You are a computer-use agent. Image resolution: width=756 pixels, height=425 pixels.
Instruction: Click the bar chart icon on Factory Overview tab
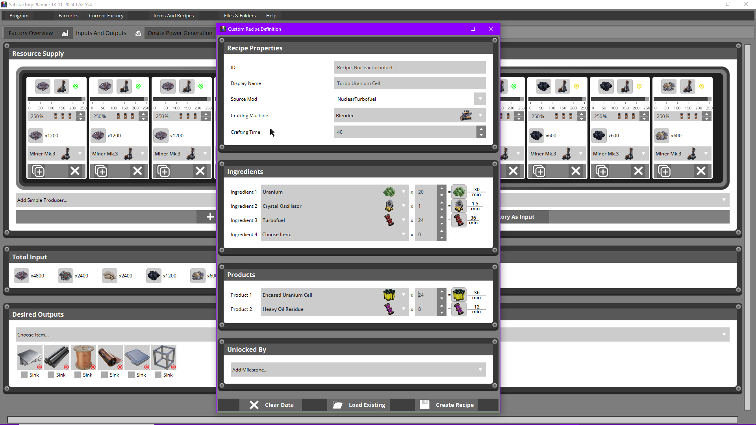coord(65,33)
